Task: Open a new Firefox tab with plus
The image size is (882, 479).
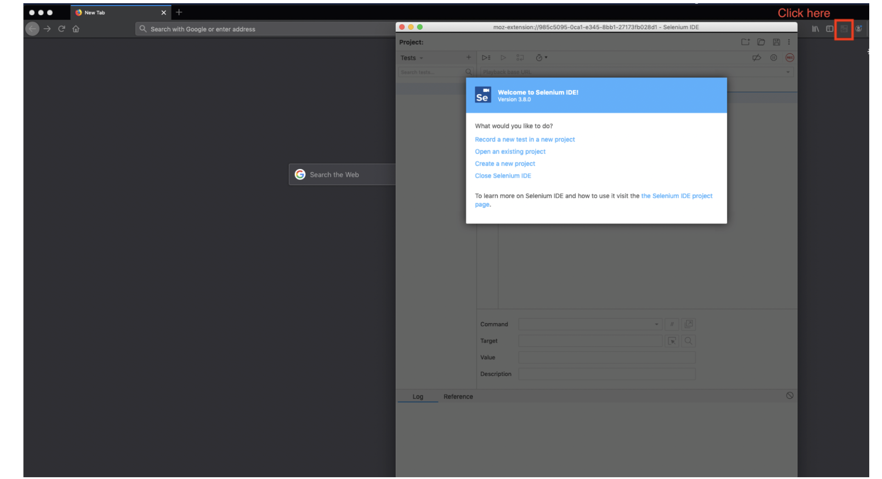Action: pos(179,12)
